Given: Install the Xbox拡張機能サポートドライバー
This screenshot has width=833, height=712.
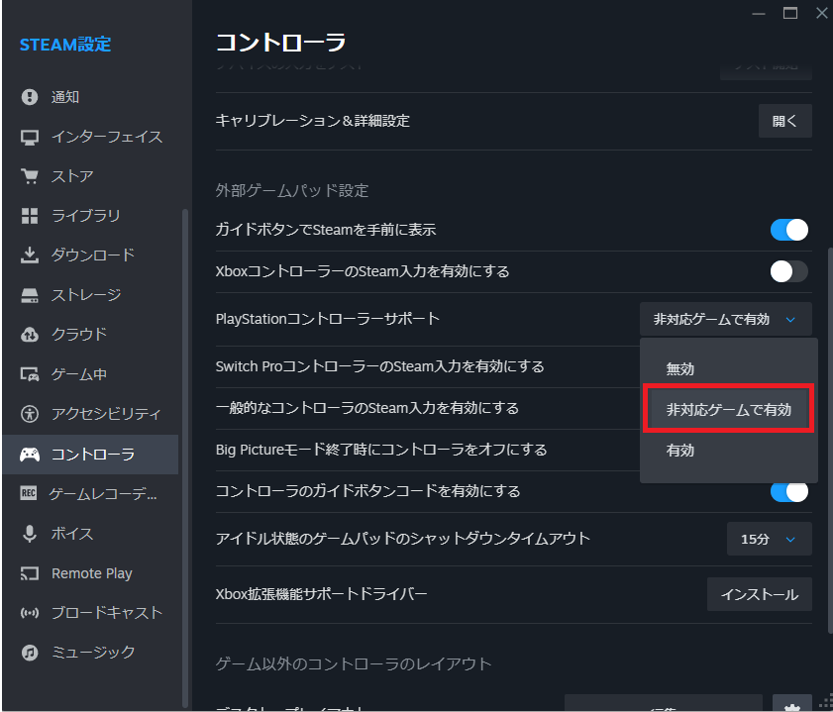Looking at the screenshot, I should click(x=759, y=594).
